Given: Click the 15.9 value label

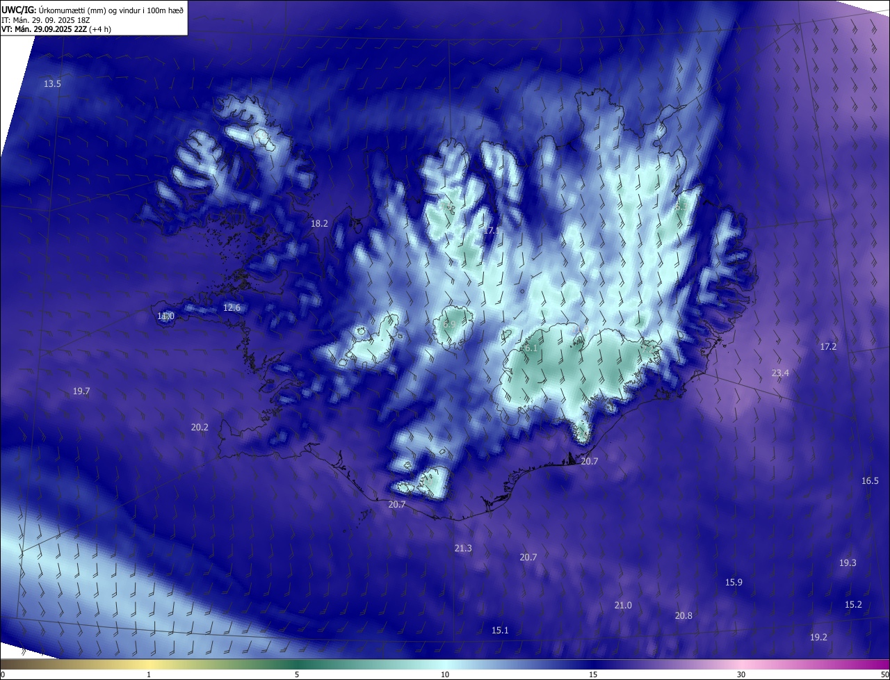Looking at the screenshot, I should pos(734,582).
